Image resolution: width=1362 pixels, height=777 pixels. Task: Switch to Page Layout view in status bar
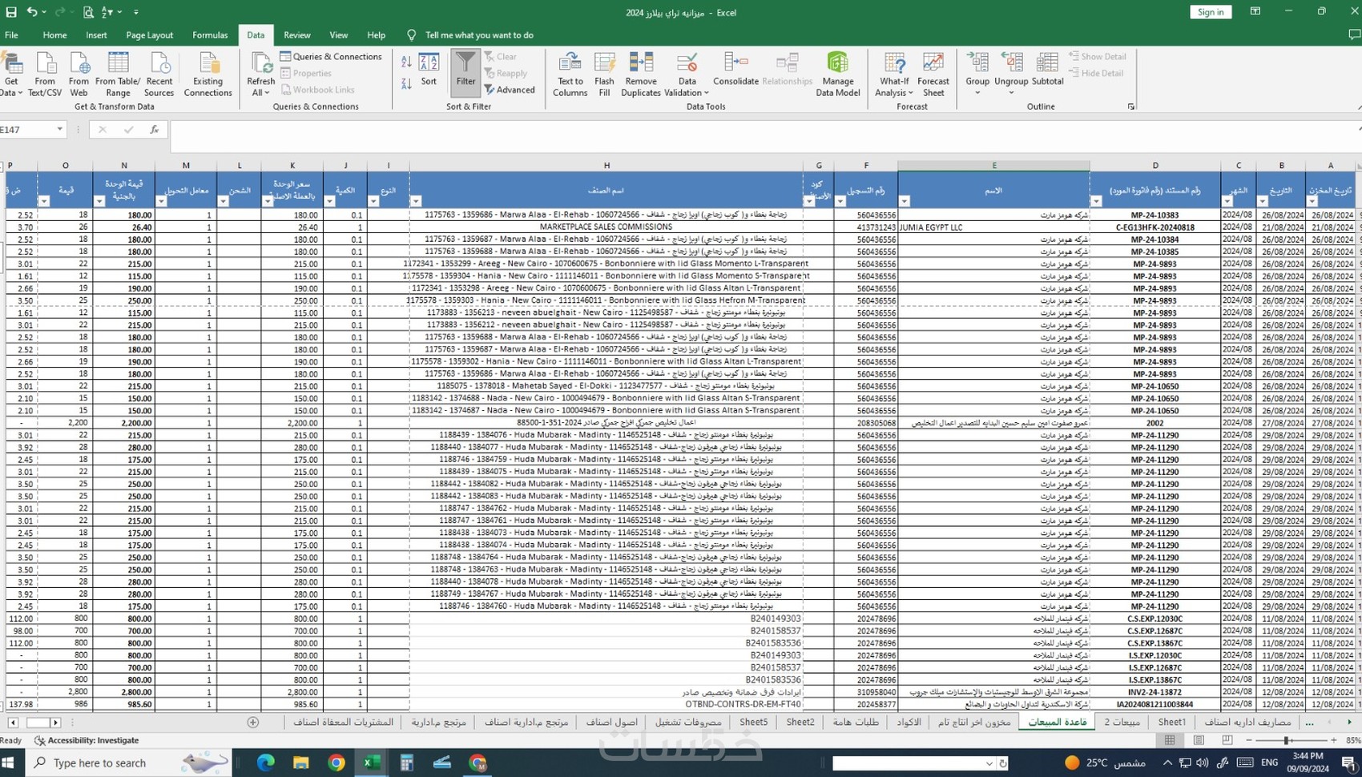click(1199, 740)
